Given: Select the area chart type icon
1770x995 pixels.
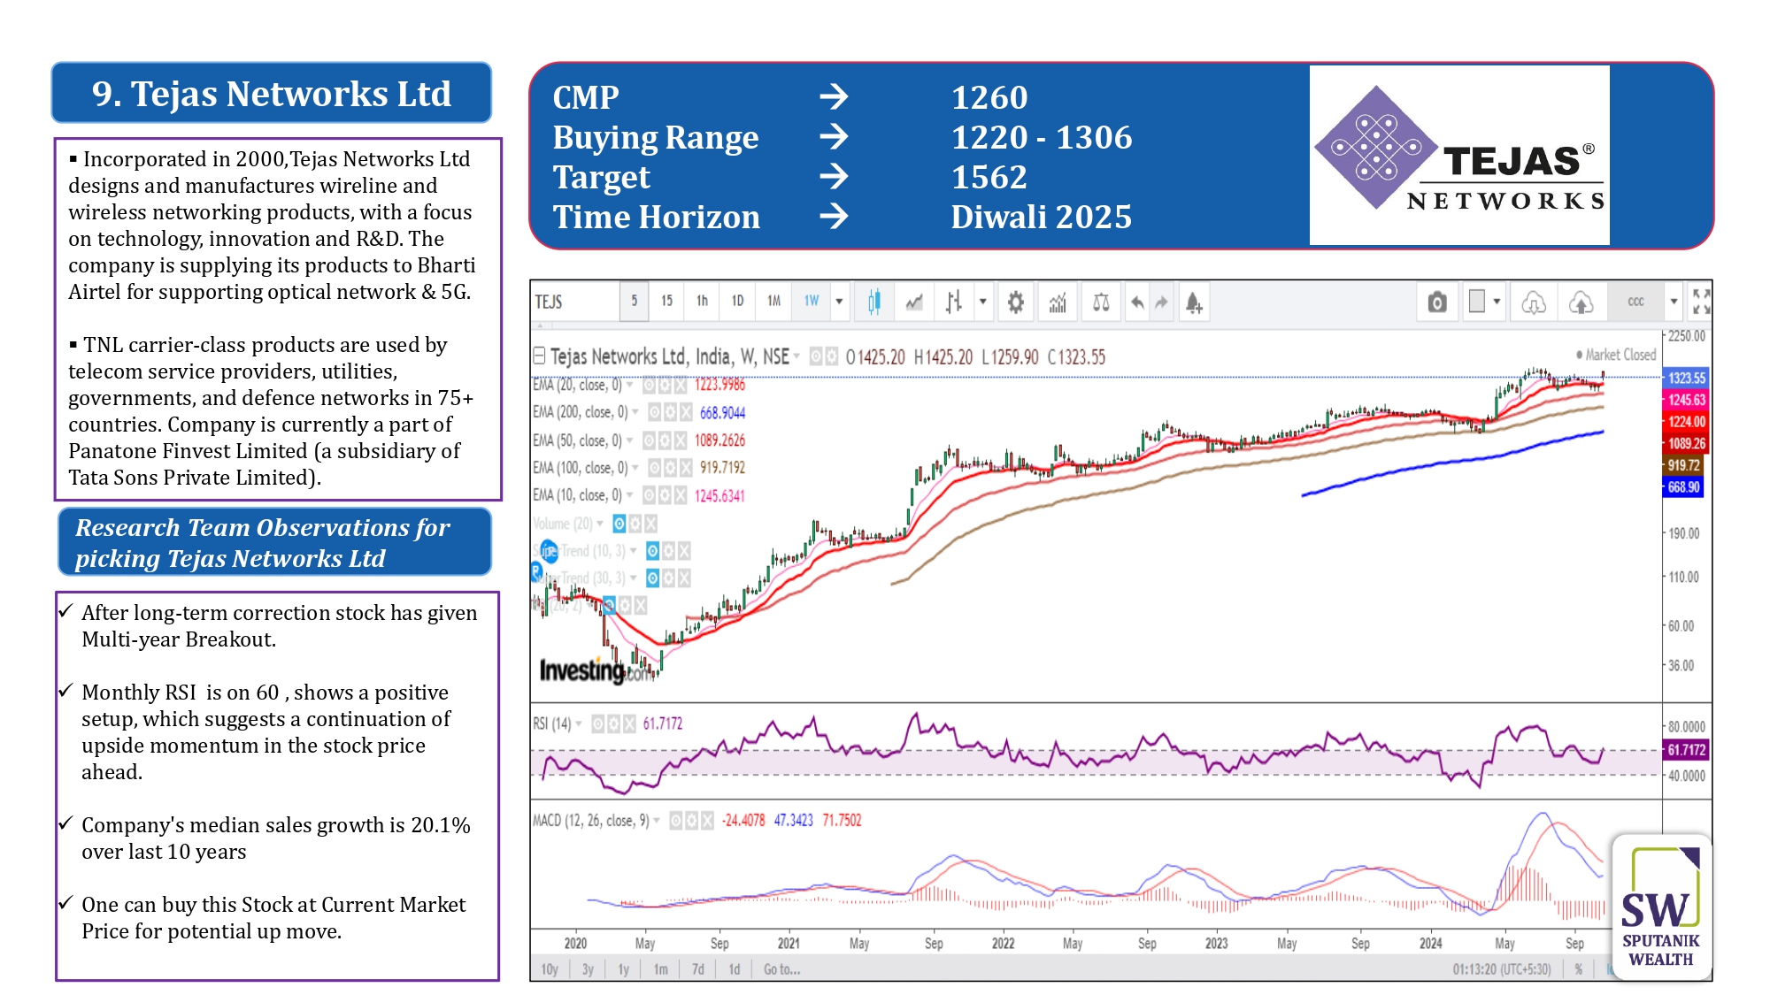Looking at the screenshot, I should (913, 302).
